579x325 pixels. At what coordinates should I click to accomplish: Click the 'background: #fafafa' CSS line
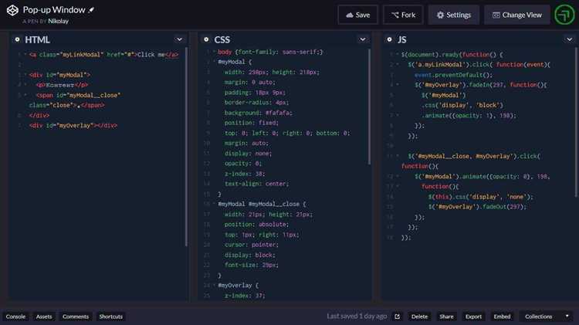point(258,113)
